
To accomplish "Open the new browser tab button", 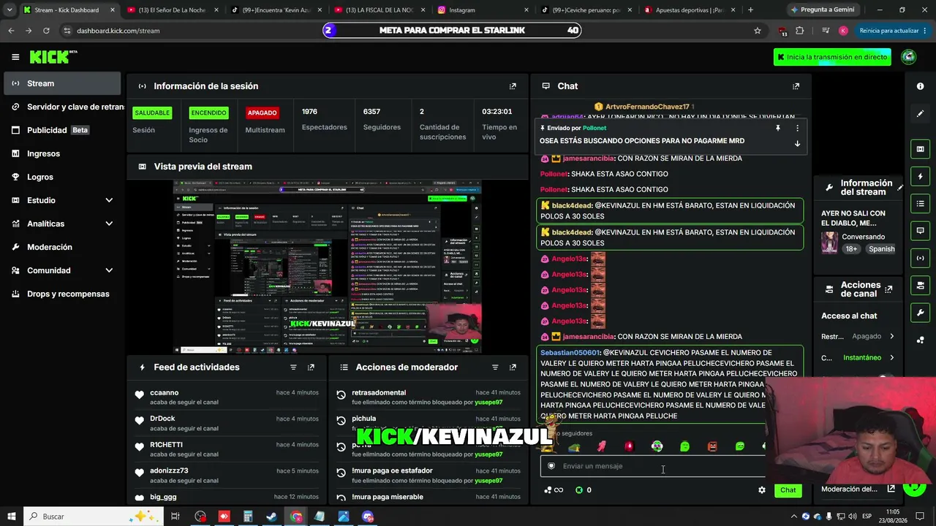I will coord(750,10).
